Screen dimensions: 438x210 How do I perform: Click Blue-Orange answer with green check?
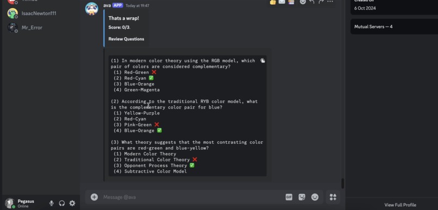coord(137,131)
